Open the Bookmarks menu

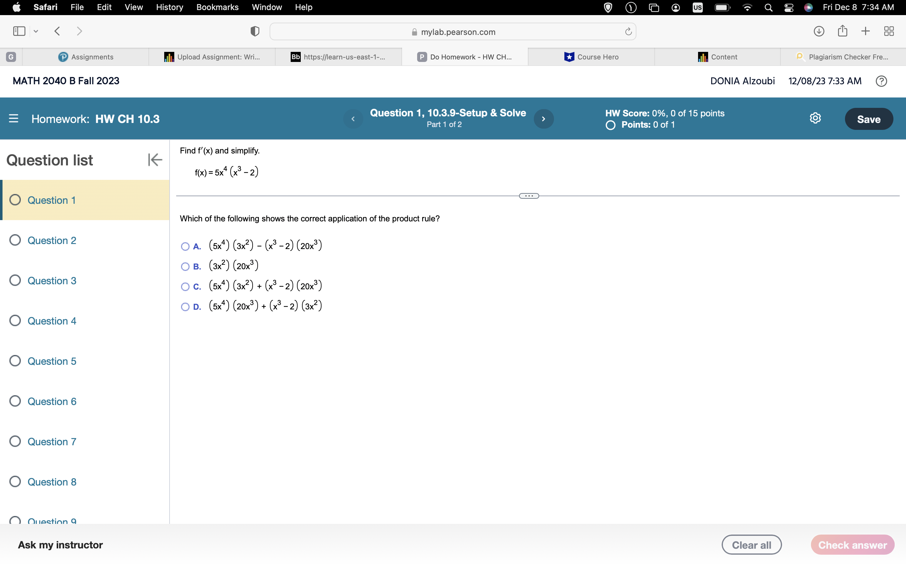(x=217, y=7)
